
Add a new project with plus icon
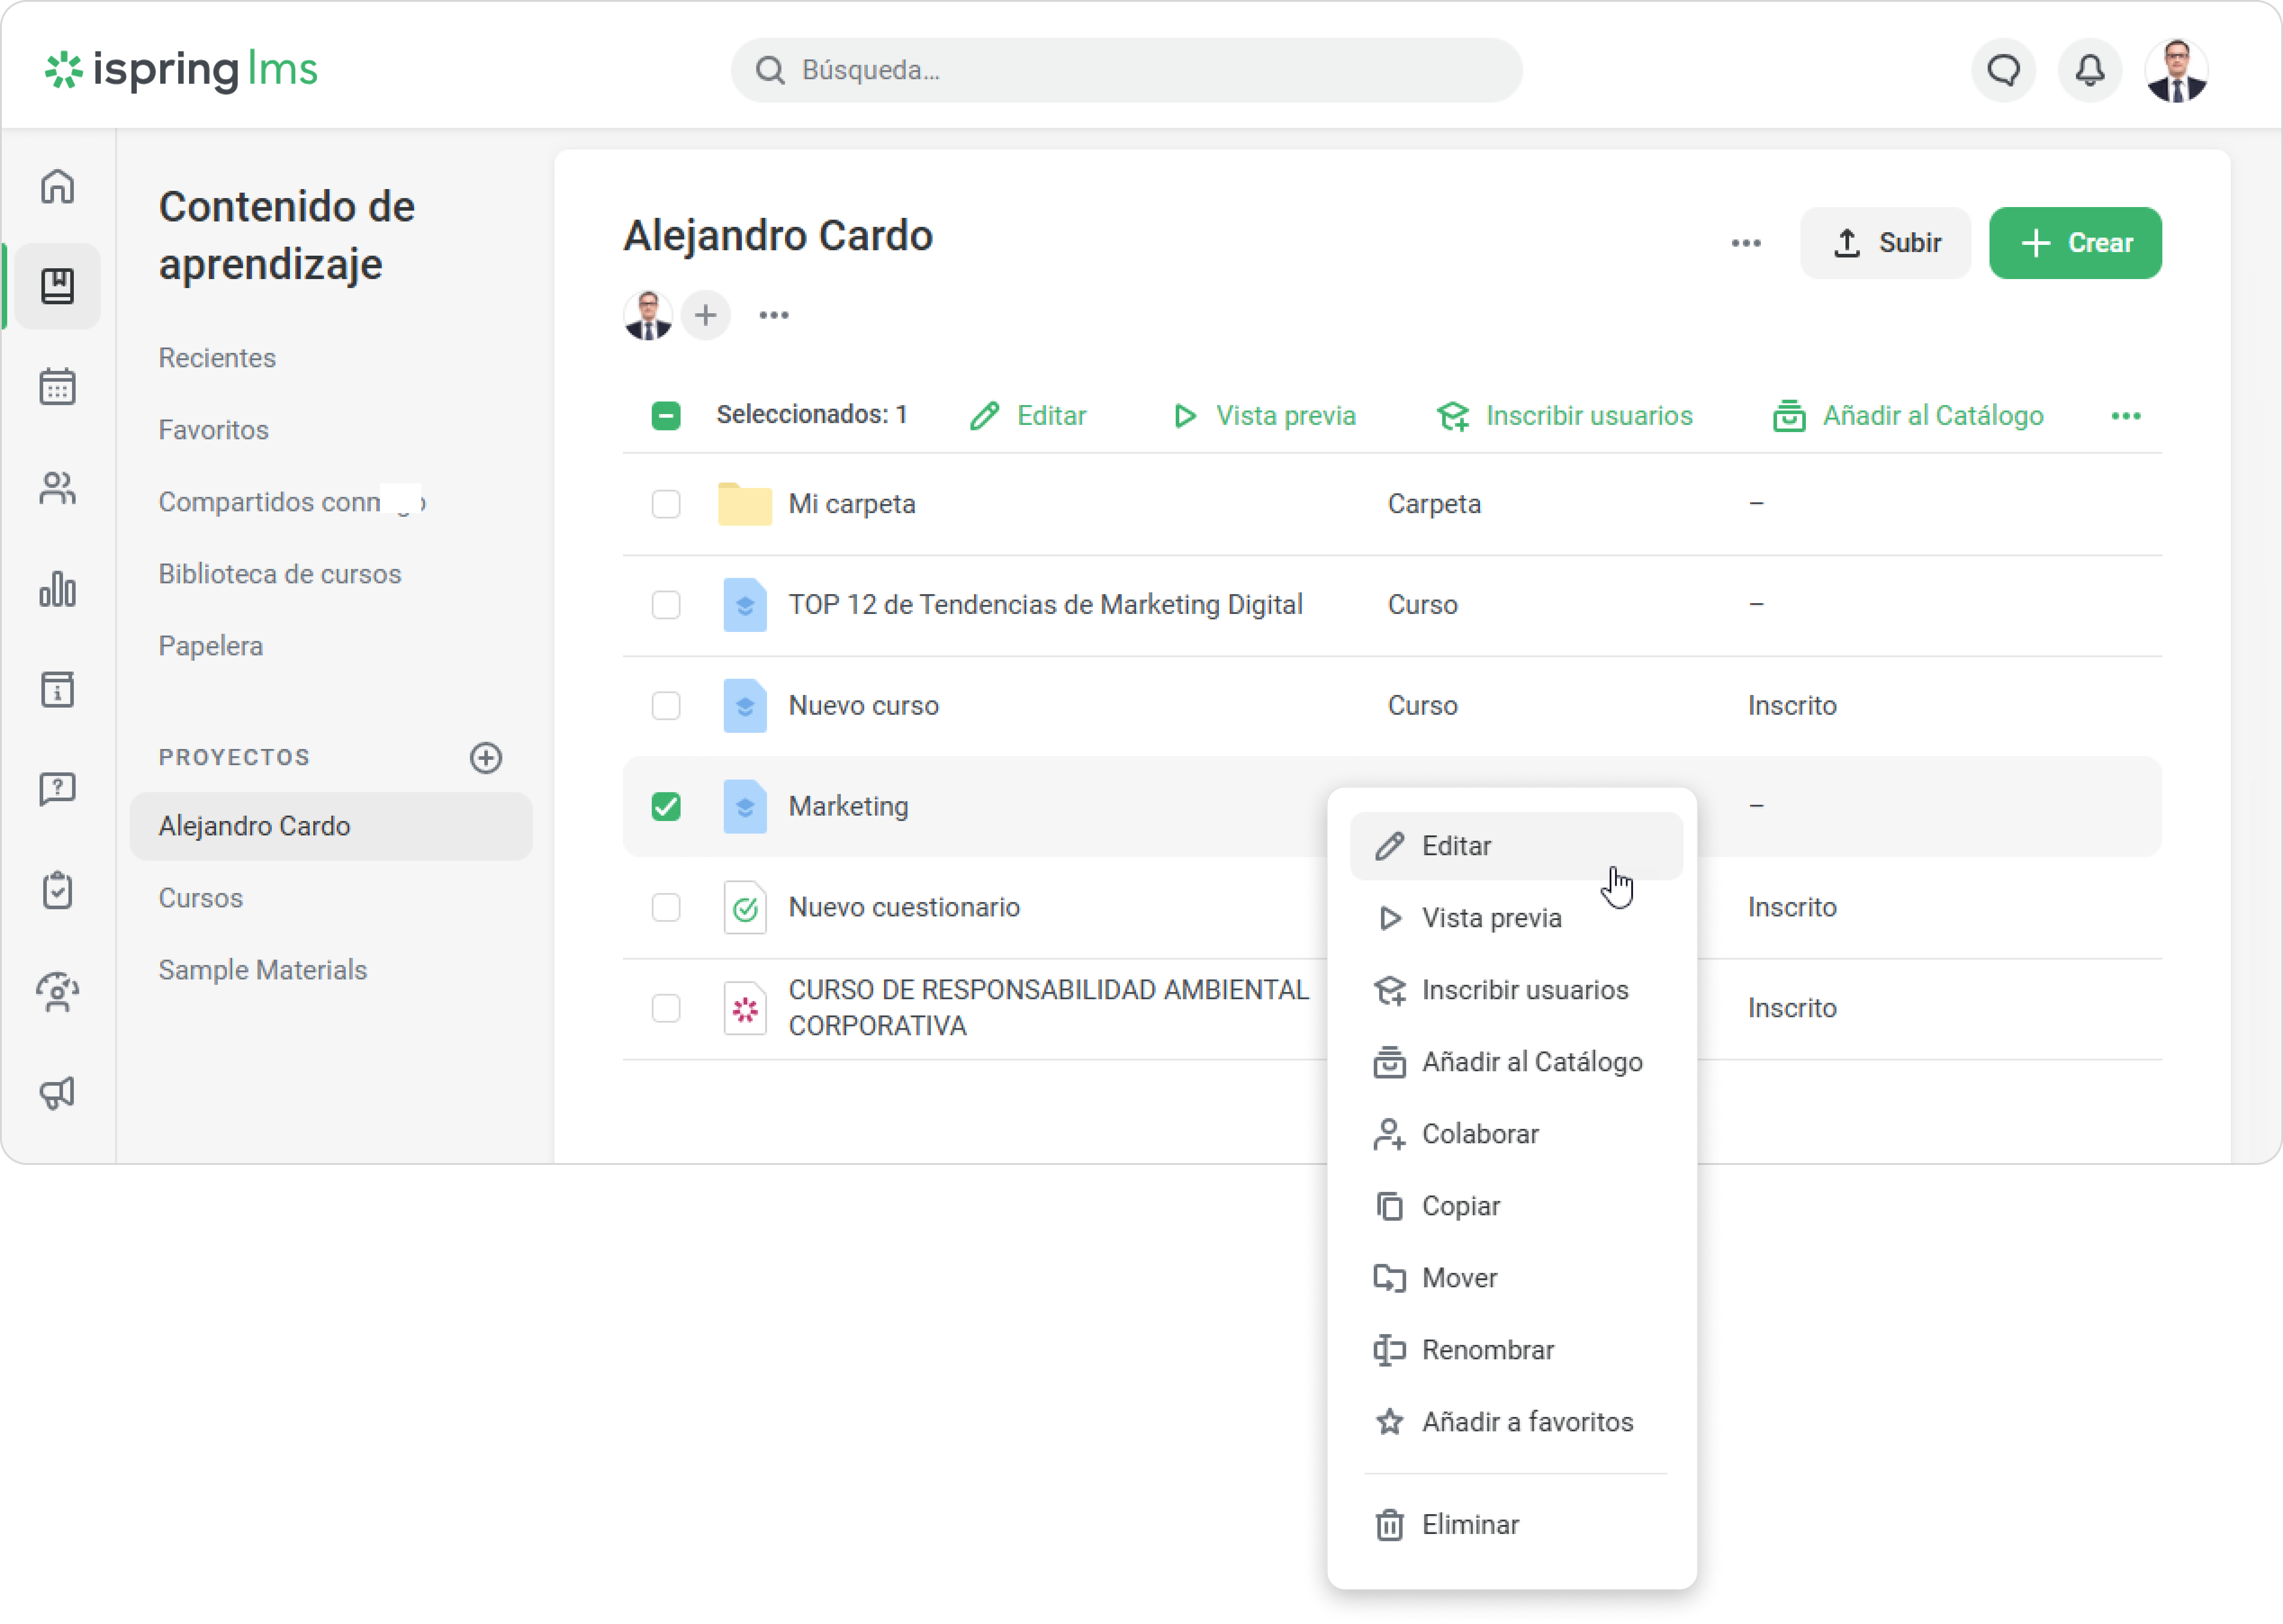pyautogui.click(x=486, y=757)
